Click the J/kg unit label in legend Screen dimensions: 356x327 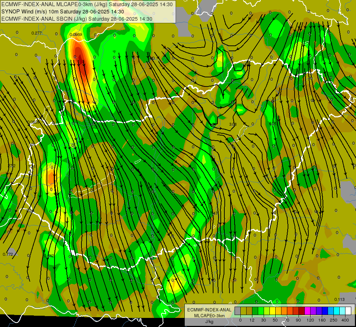point(209,322)
